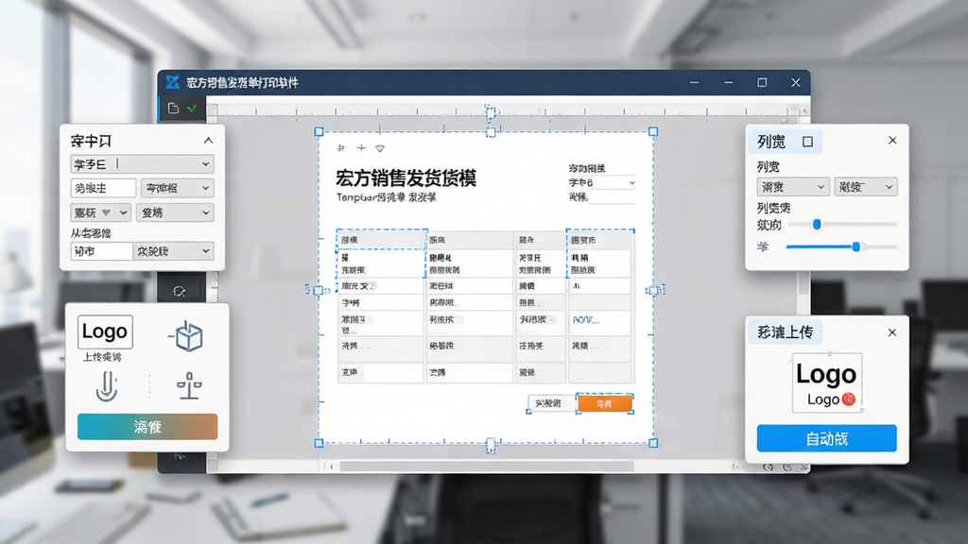This screenshot has width=968, height=544.
Task: Click the right-middle handle of page selection
Action: click(x=654, y=290)
